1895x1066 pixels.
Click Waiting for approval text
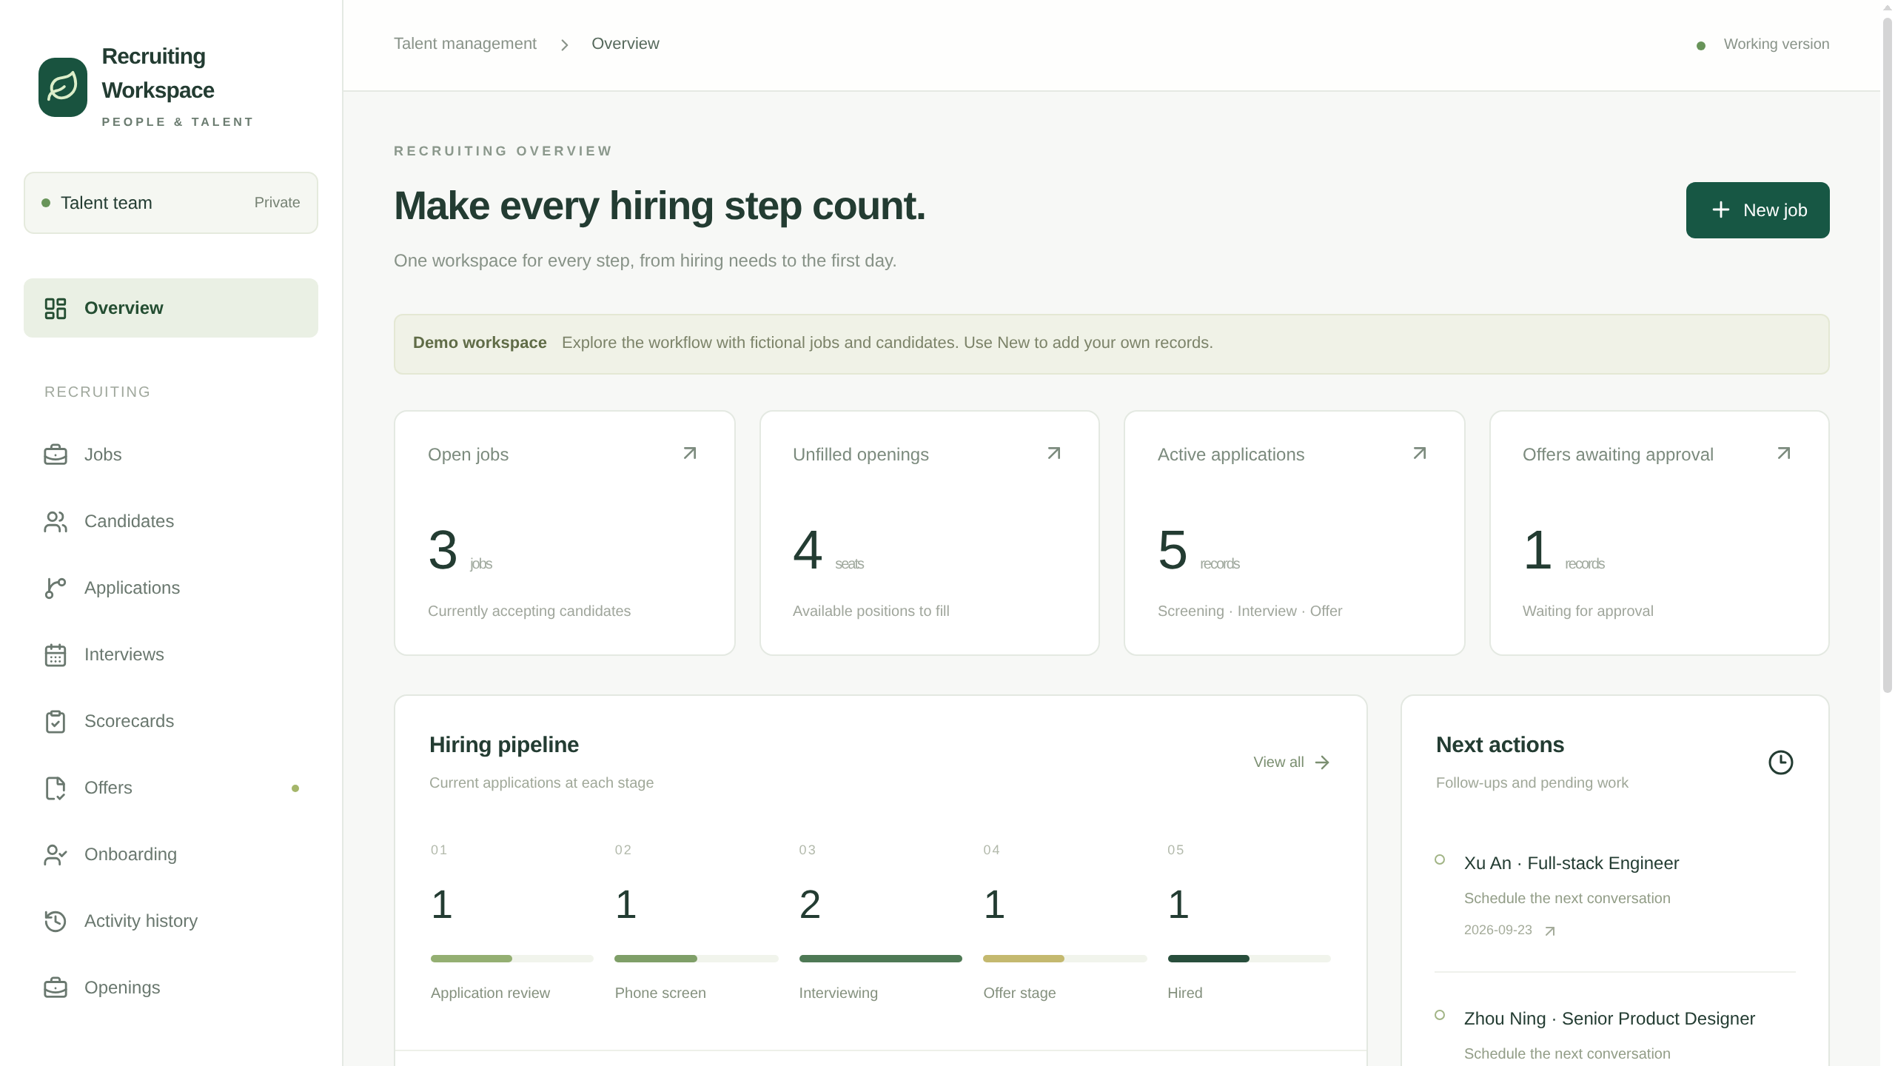coord(1588,611)
